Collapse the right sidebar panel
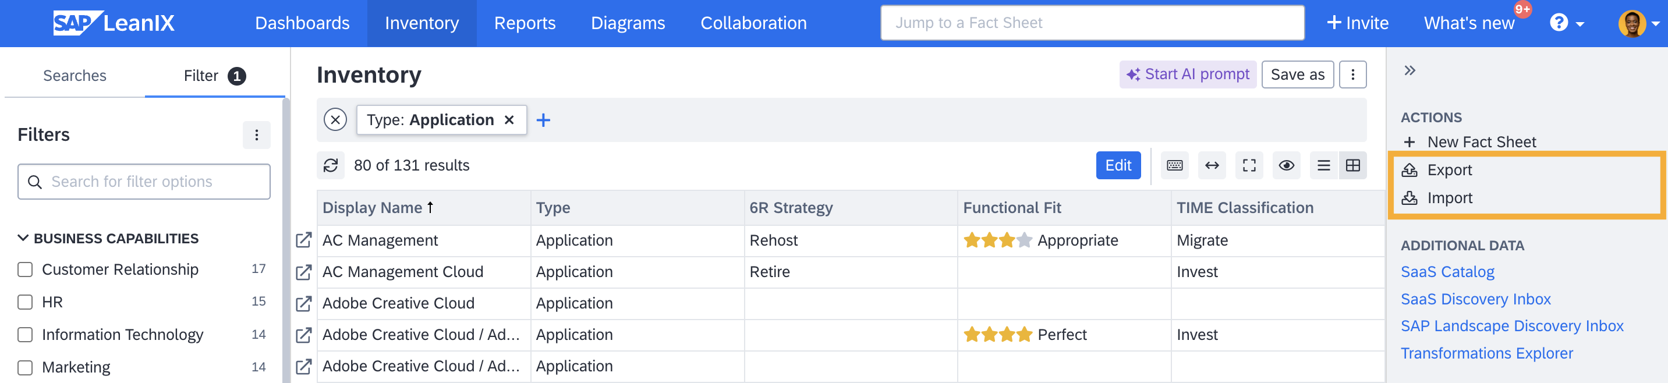The height and width of the screenshot is (383, 1668). click(1410, 70)
